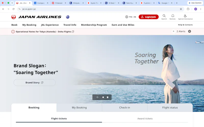The width and height of the screenshot is (204, 127).
Task: Switch to the Pinterest browser tab
Action: 59,3
